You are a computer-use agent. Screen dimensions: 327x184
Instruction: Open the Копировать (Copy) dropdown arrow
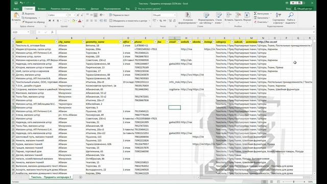[39, 18]
